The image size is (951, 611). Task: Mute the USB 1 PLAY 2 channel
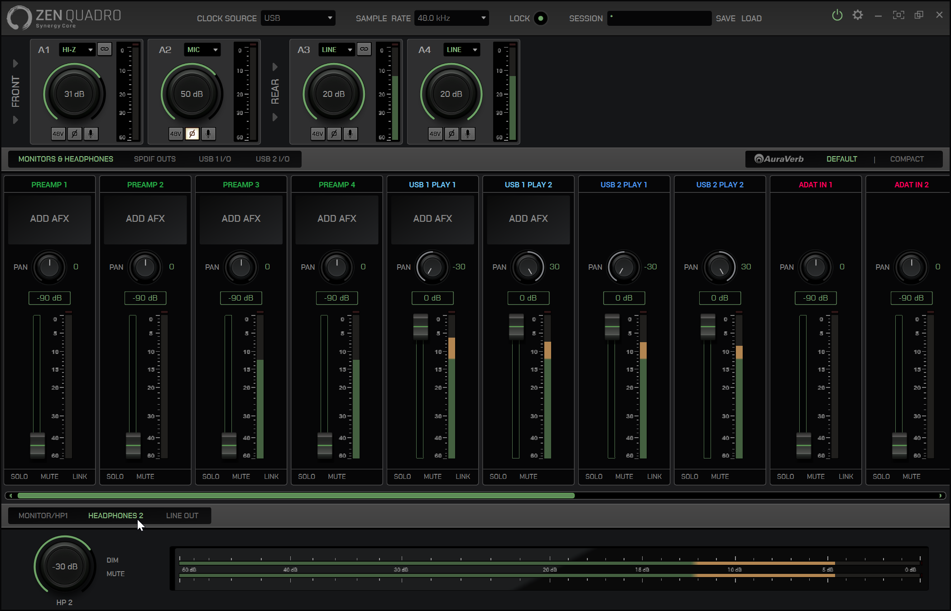528,477
